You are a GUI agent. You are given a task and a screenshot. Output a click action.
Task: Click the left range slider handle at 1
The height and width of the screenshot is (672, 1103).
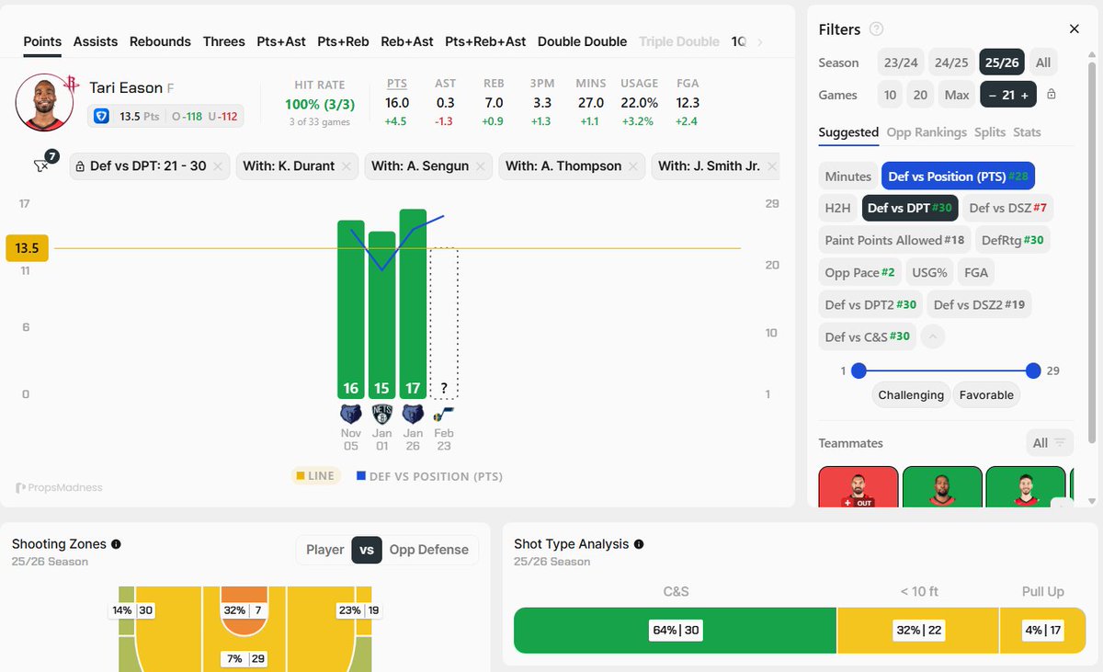tap(859, 371)
